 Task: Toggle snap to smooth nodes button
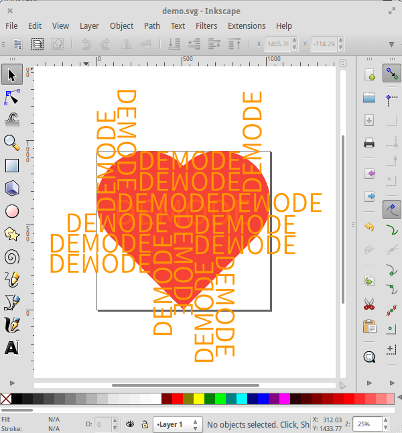(x=392, y=290)
